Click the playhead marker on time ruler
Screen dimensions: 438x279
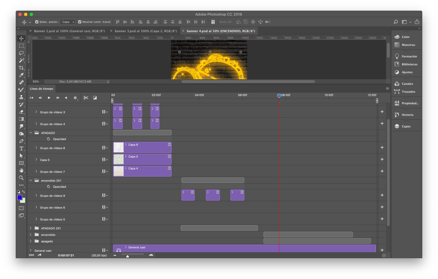[279, 95]
